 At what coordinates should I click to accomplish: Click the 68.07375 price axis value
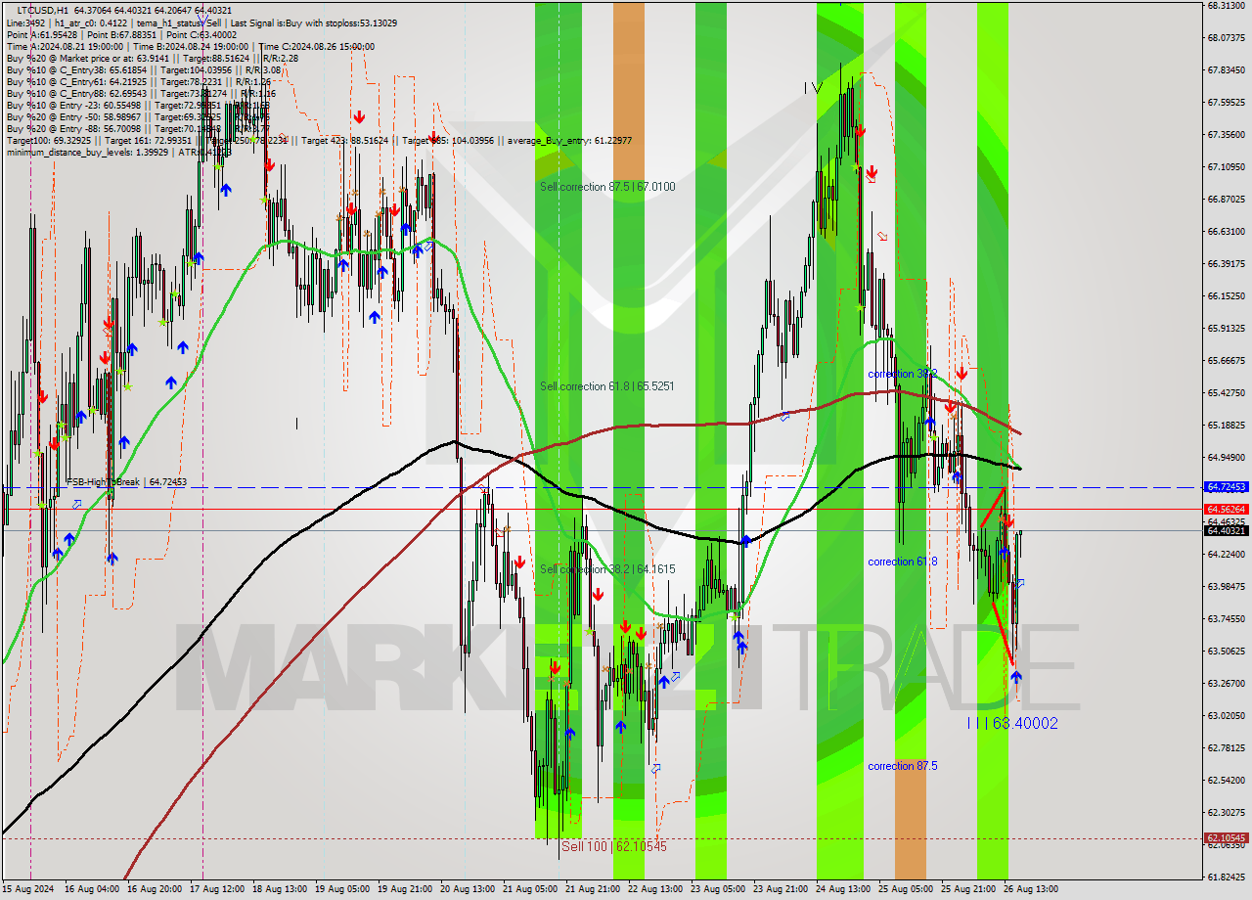coord(1227,37)
